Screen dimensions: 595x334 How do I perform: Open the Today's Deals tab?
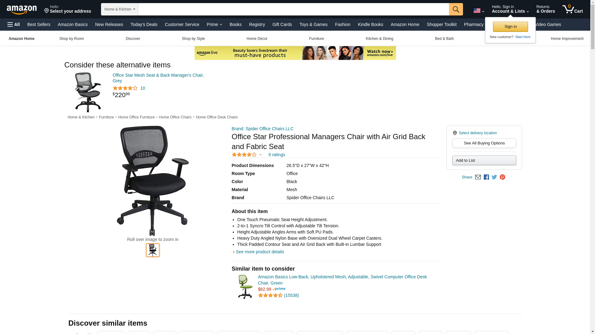point(144,24)
